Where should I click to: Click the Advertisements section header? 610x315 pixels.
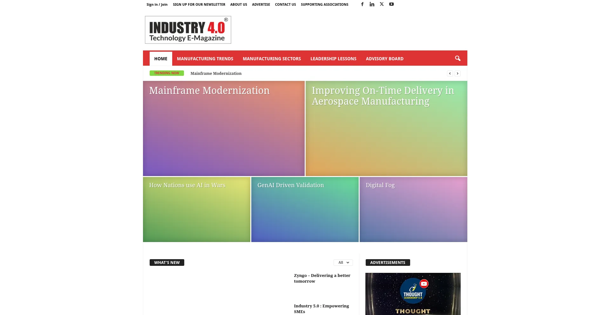pos(388,262)
